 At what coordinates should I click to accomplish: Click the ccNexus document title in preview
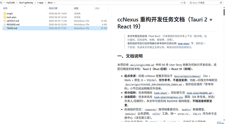coord(165,23)
